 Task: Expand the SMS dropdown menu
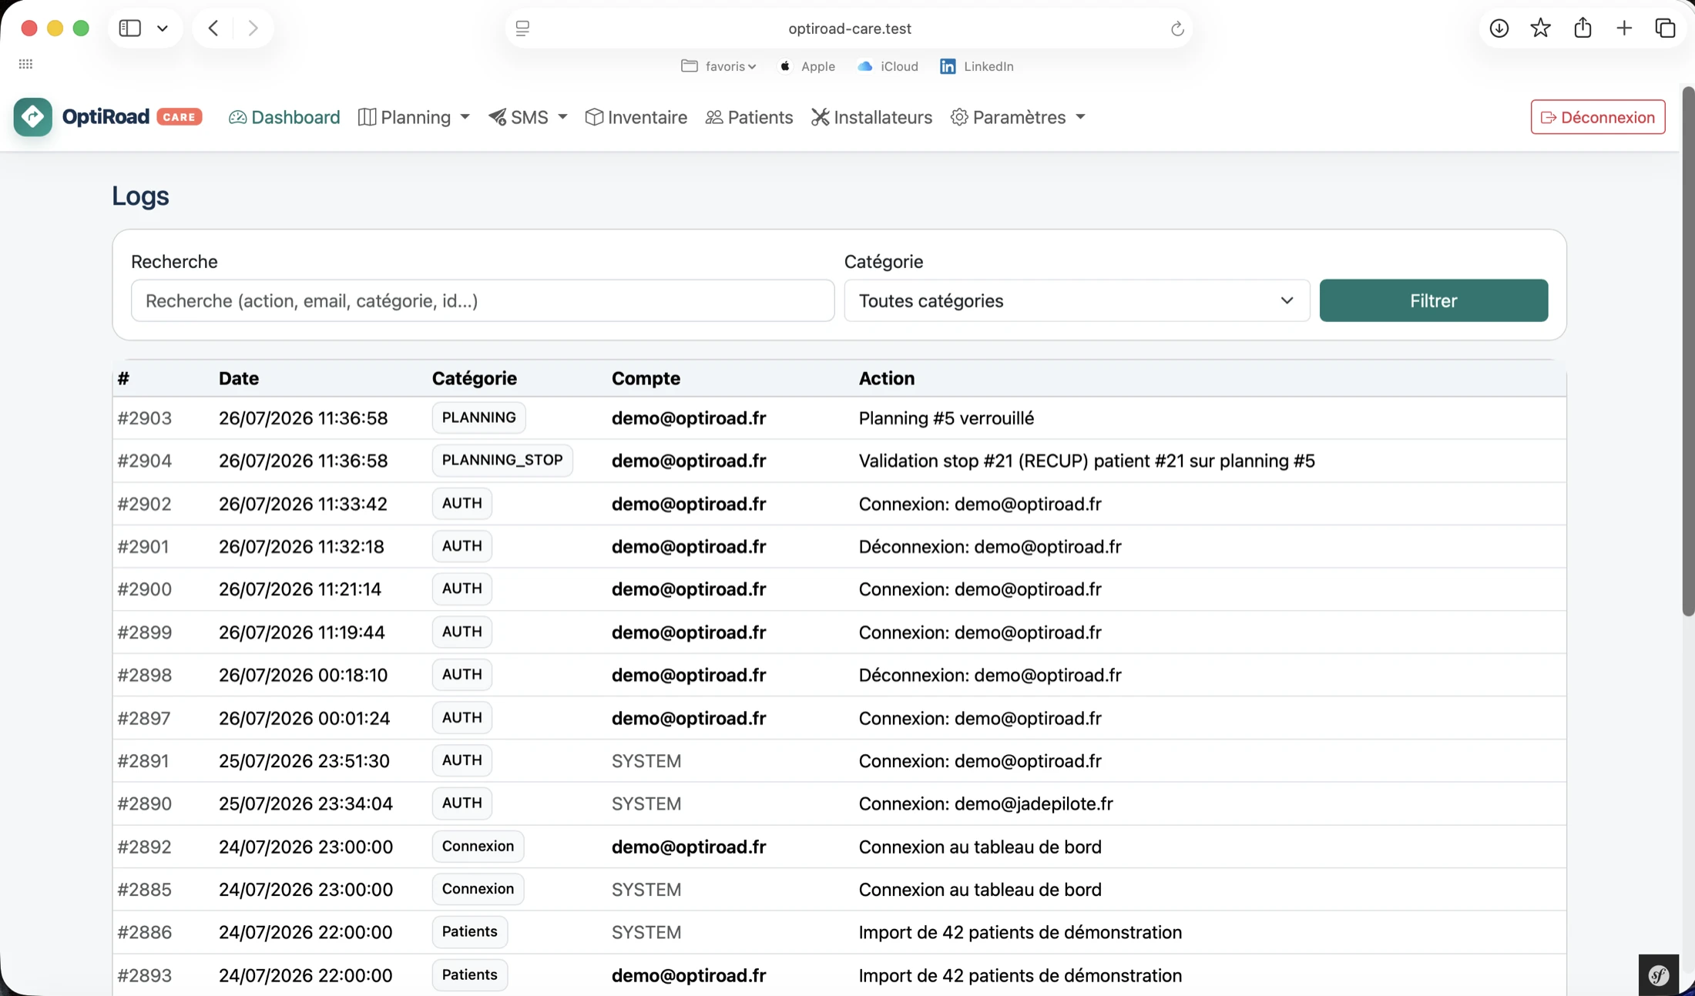point(528,117)
